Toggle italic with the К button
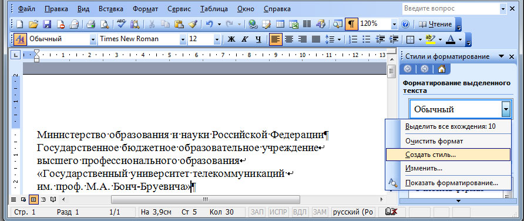The image size is (524, 221). coord(244,39)
